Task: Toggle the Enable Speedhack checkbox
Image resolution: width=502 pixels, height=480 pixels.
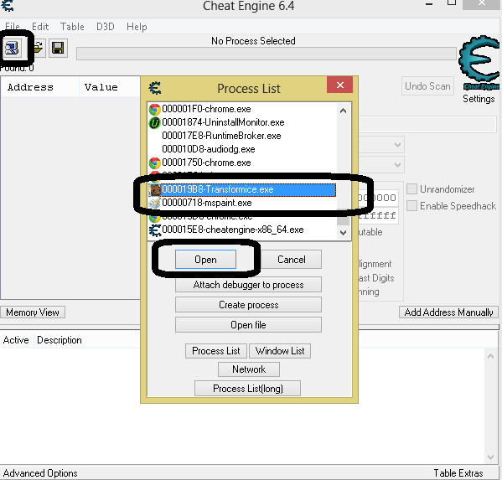Action: point(411,206)
